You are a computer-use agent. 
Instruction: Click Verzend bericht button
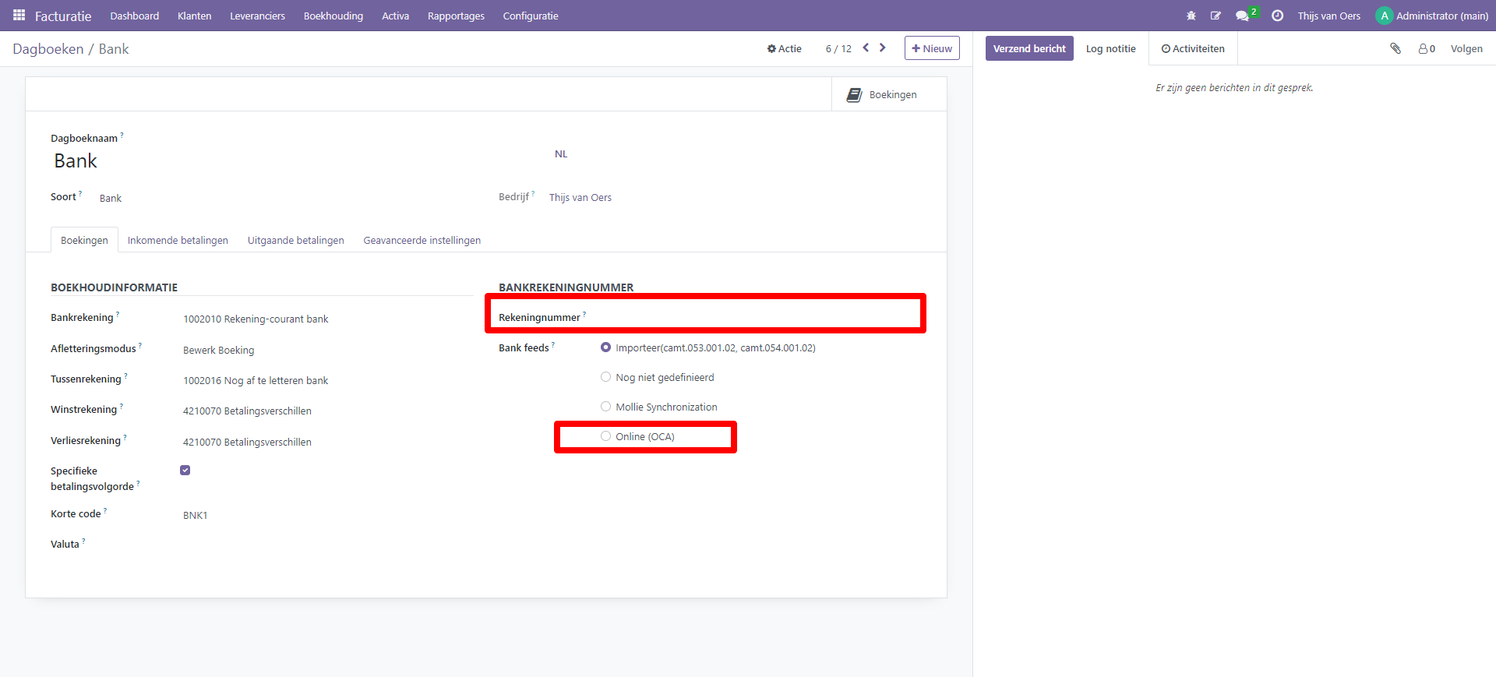click(1028, 48)
